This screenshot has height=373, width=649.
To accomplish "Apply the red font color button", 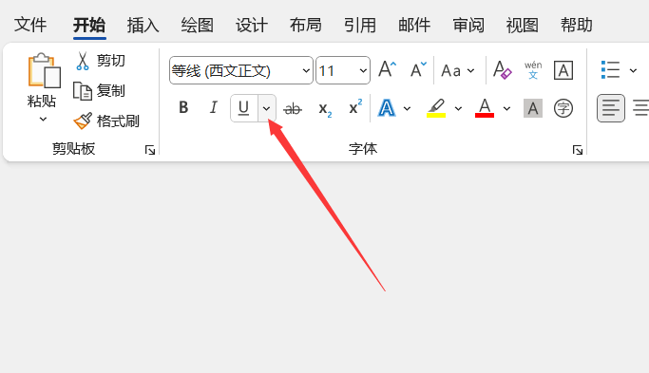I will click(485, 108).
